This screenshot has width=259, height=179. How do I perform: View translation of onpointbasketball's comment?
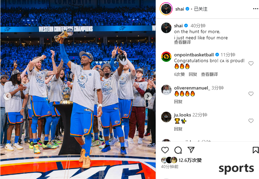tap(209, 74)
